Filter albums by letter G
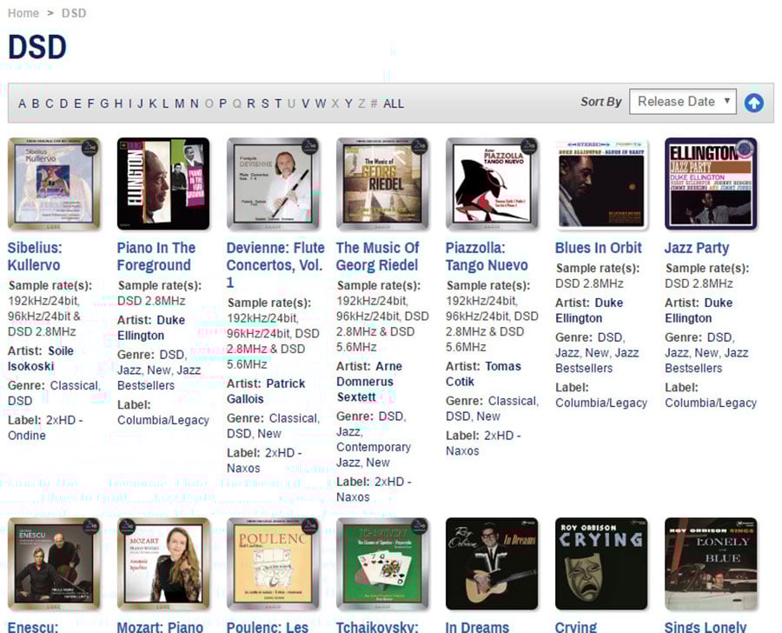The image size is (782, 633). click(x=104, y=103)
